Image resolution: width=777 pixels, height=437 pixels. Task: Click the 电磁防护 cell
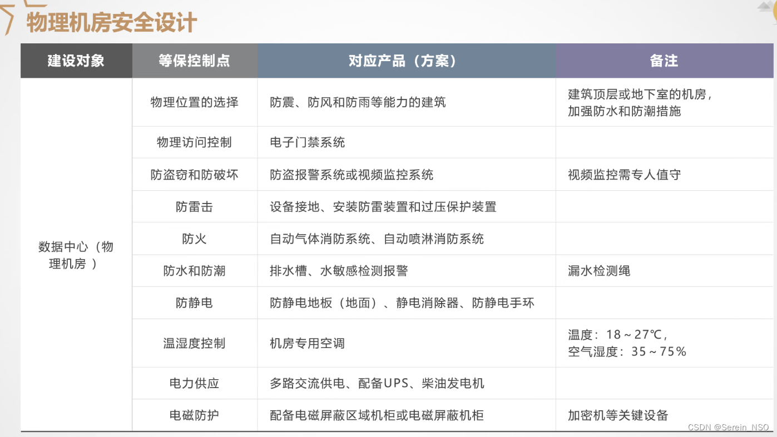(195, 415)
